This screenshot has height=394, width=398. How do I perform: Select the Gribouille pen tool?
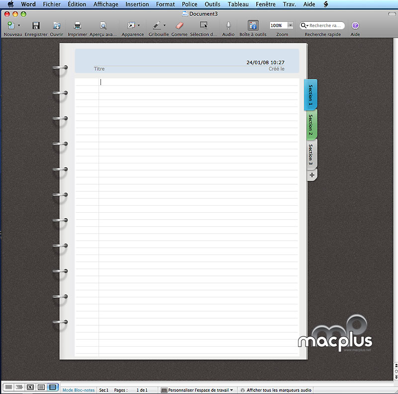[157, 25]
